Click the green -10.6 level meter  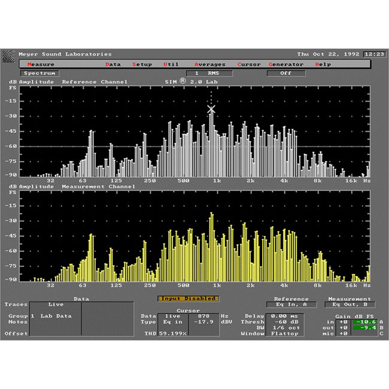coord(364,322)
